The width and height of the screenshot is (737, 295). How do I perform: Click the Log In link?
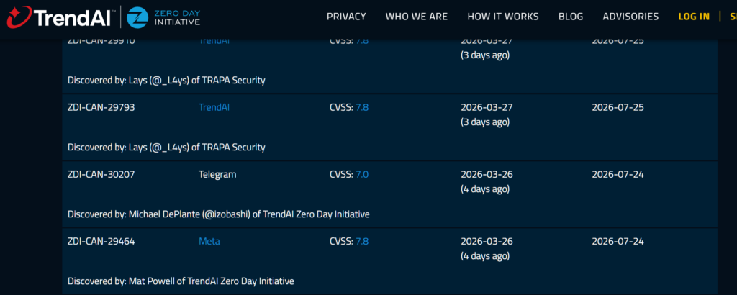pos(694,17)
